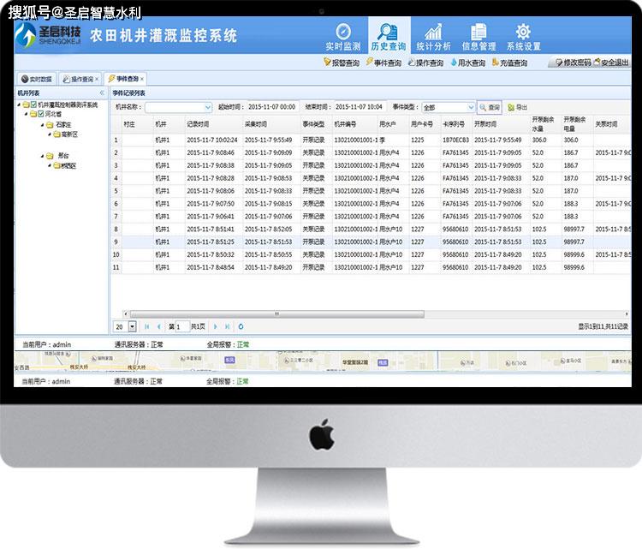Go to last page icon
The image size is (642, 549).
point(227,327)
